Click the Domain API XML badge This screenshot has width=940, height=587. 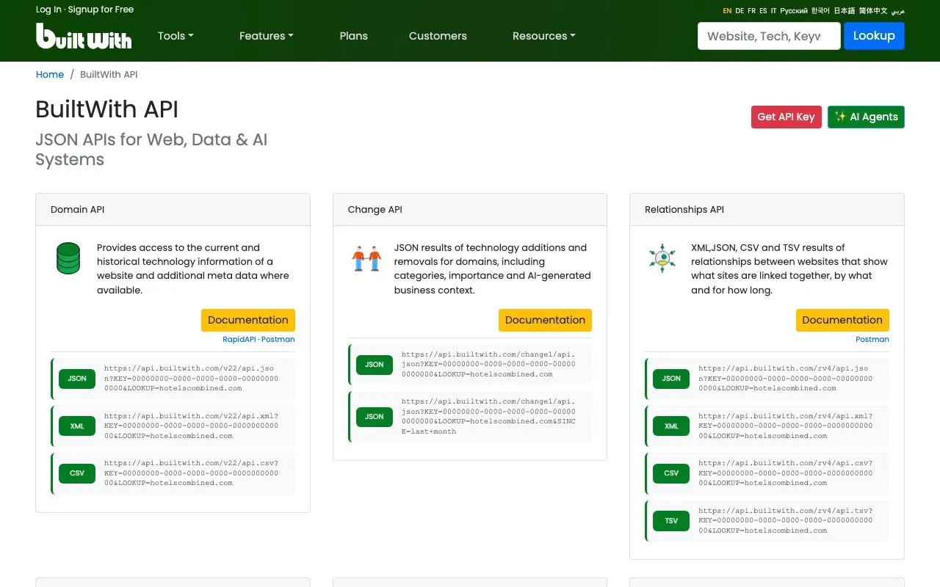[77, 426]
